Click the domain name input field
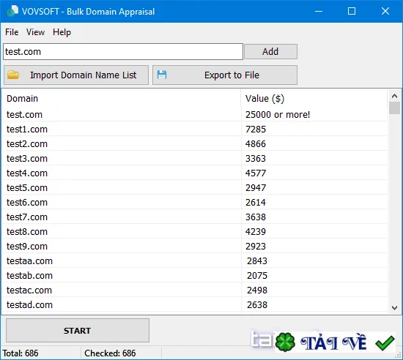This screenshot has width=403, height=360. (x=123, y=51)
